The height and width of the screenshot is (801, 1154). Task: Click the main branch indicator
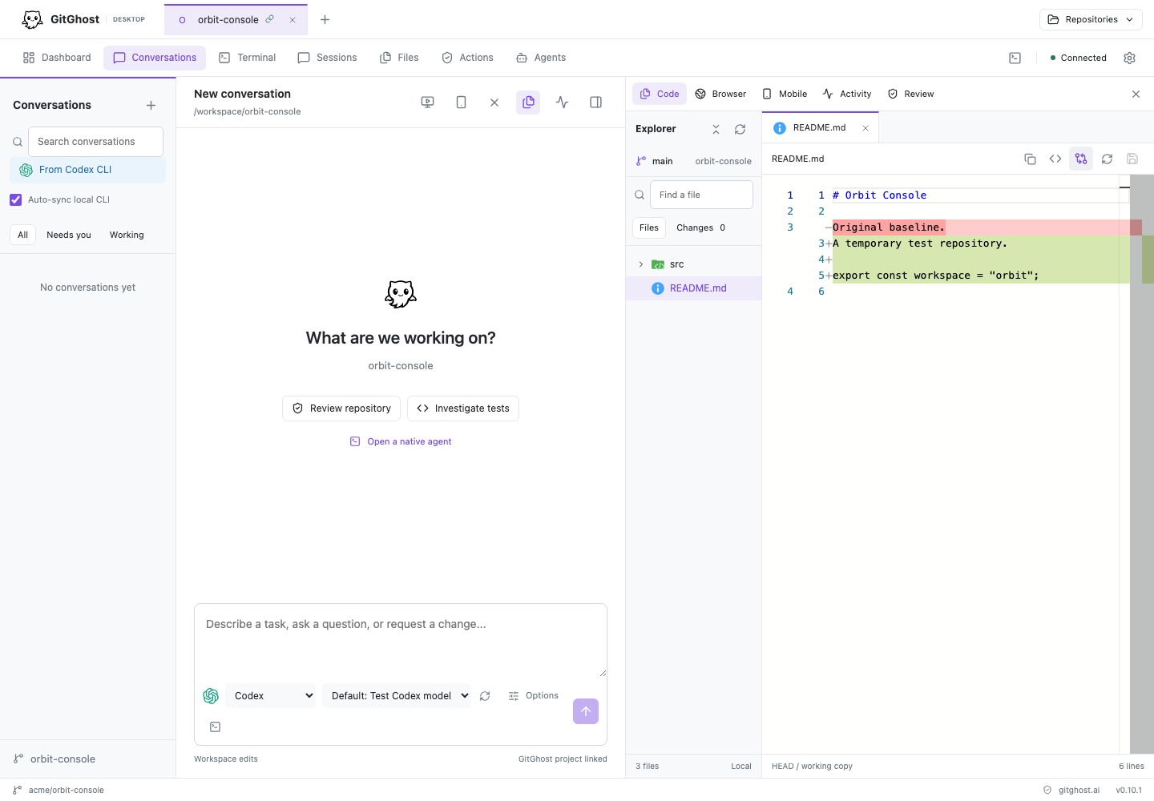(x=655, y=161)
